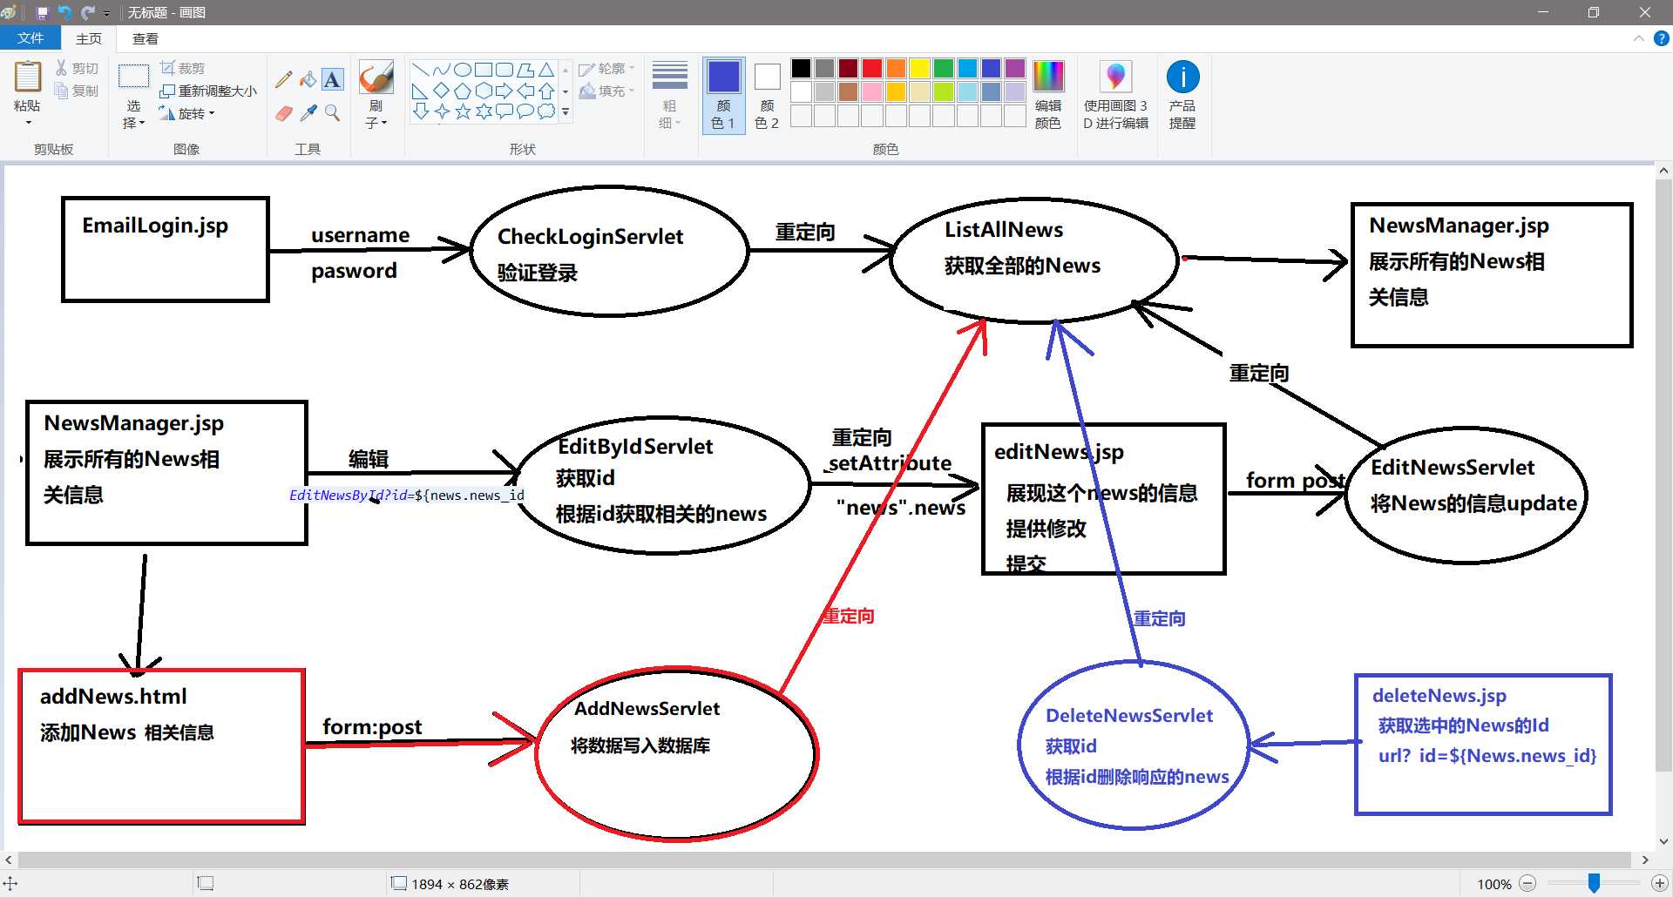Click the Crop (裁剪) button
The height and width of the screenshot is (897, 1673).
coord(183,68)
